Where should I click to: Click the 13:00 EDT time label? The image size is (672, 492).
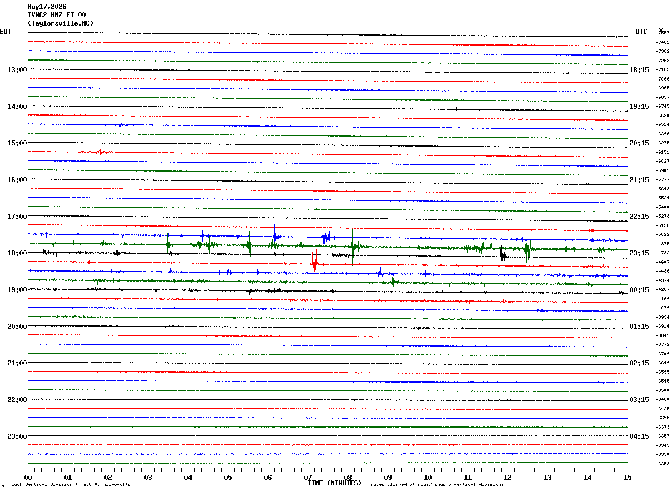[17, 70]
